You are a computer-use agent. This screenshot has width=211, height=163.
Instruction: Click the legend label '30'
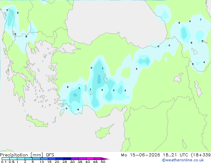[x=72, y=162]
